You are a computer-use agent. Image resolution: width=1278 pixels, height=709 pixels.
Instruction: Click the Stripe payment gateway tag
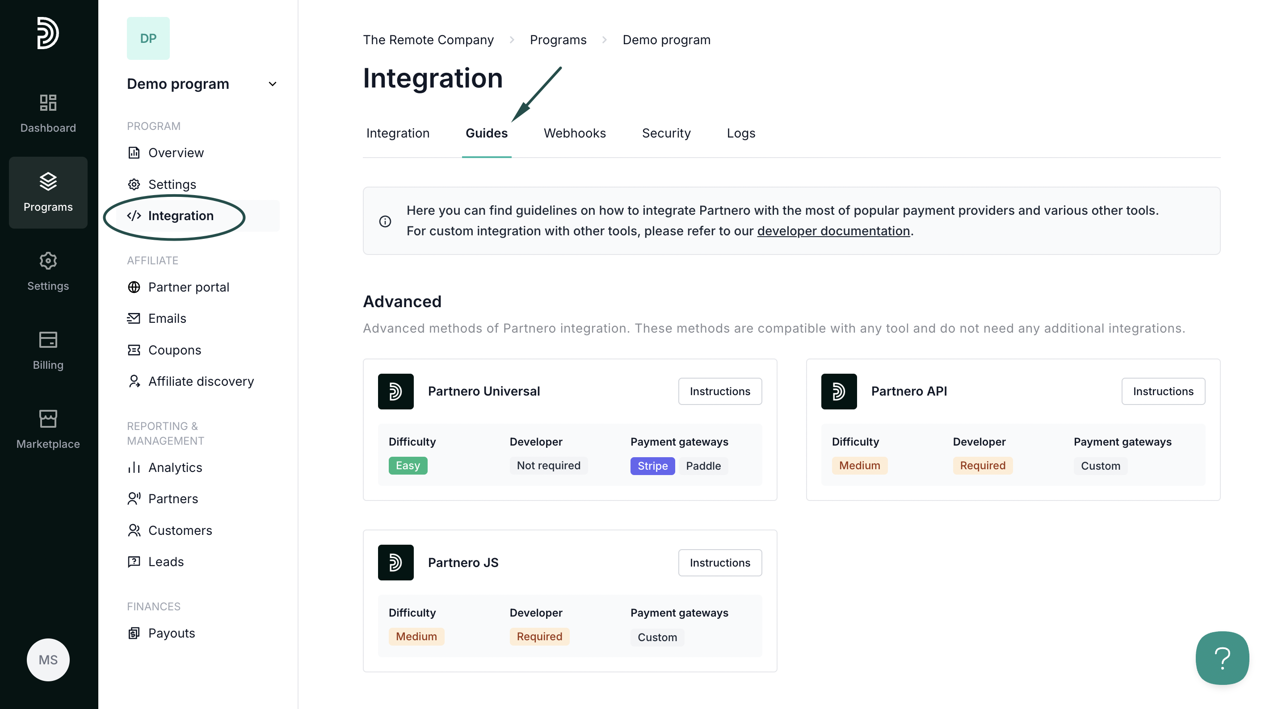652,466
